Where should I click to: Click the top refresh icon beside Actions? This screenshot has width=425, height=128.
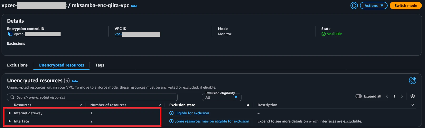point(354,6)
